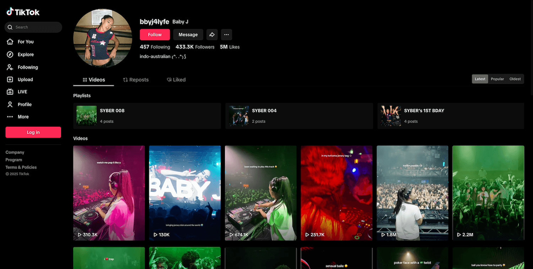Viewport: 533px width, 269px height.
Task: Select the Latest sort option
Action: [480, 79]
